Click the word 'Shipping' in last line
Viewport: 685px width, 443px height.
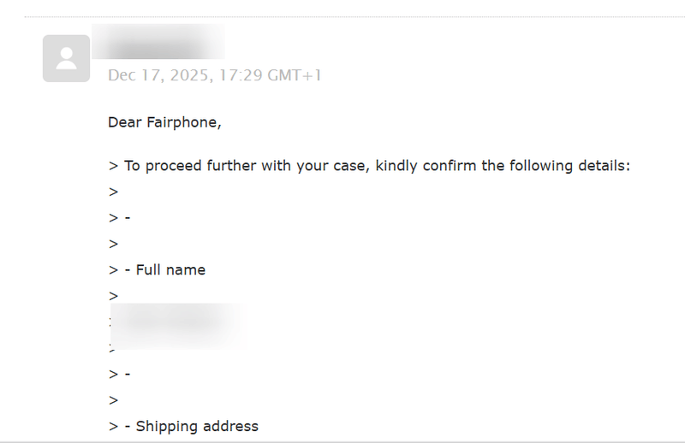(x=166, y=426)
